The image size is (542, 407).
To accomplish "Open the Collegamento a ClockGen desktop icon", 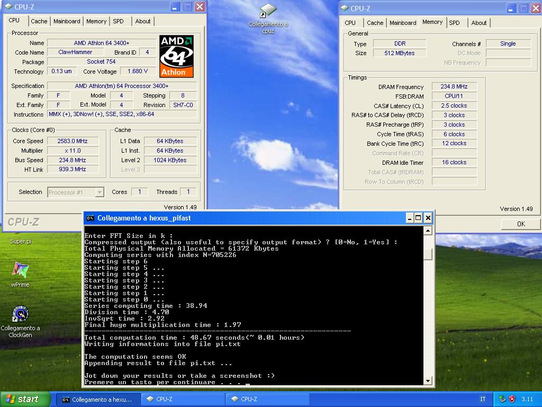I will [21, 322].
